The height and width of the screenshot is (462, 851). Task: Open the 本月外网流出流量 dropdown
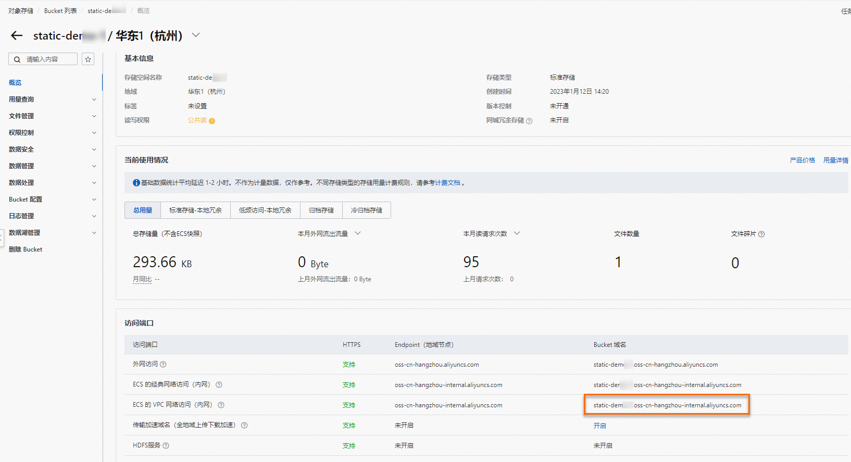pos(358,233)
